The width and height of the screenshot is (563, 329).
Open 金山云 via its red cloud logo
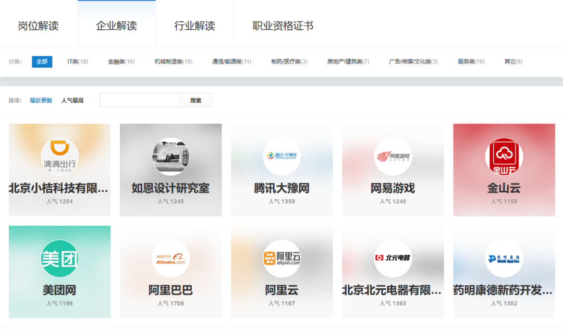pos(504,156)
